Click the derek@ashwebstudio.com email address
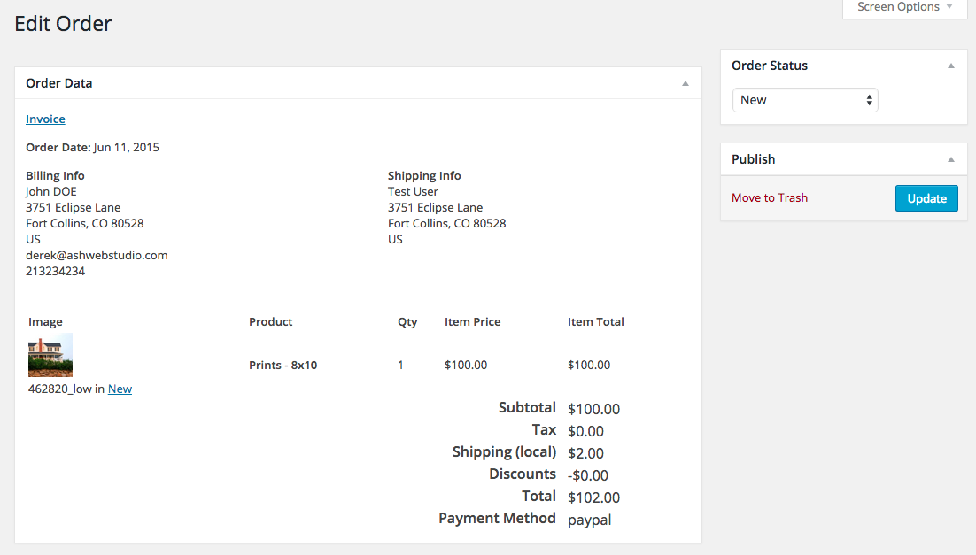 pos(97,255)
